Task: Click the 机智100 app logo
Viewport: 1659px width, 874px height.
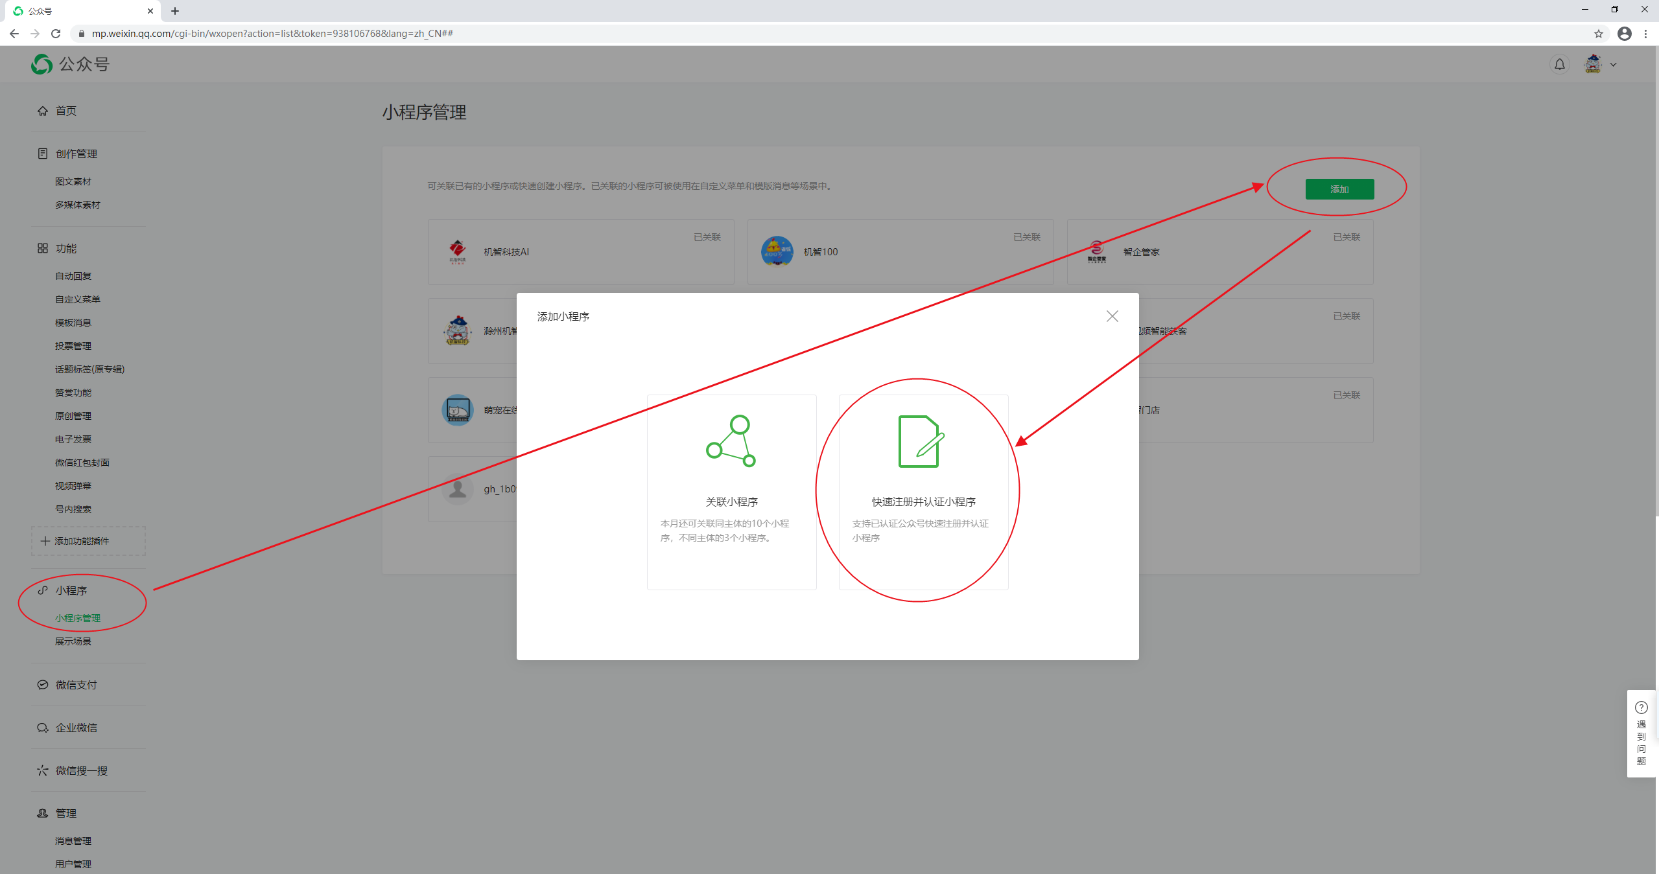Action: 777,251
